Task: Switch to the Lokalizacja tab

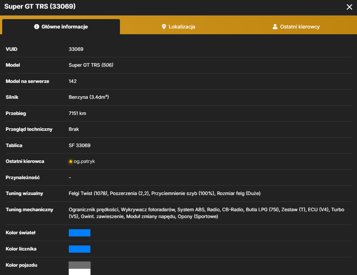Action: 178,27
